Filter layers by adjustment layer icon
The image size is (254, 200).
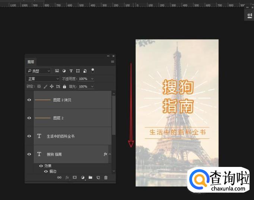click(x=64, y=71)
